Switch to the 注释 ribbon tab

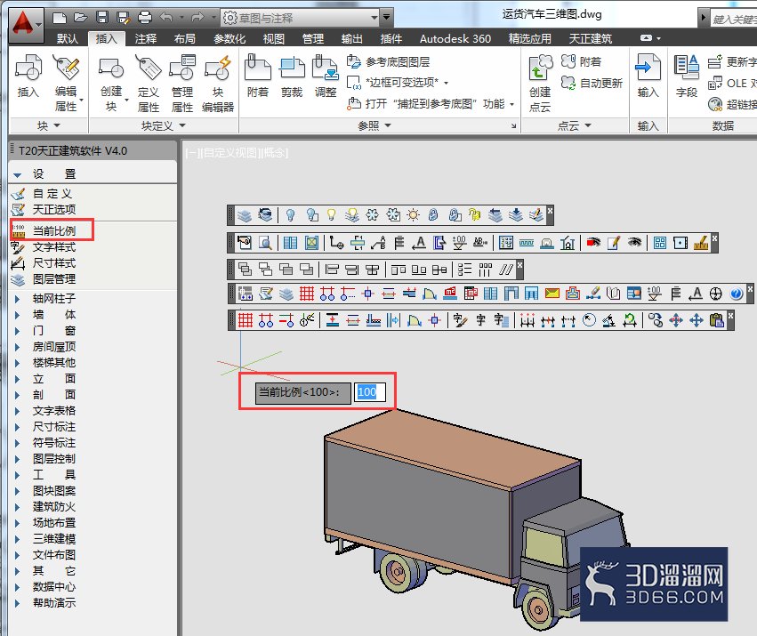coord(145,38)
